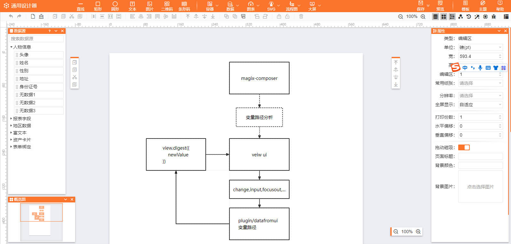
Task: Click the zoom-in magnifier in top toolbar
Action: point(423,17)
